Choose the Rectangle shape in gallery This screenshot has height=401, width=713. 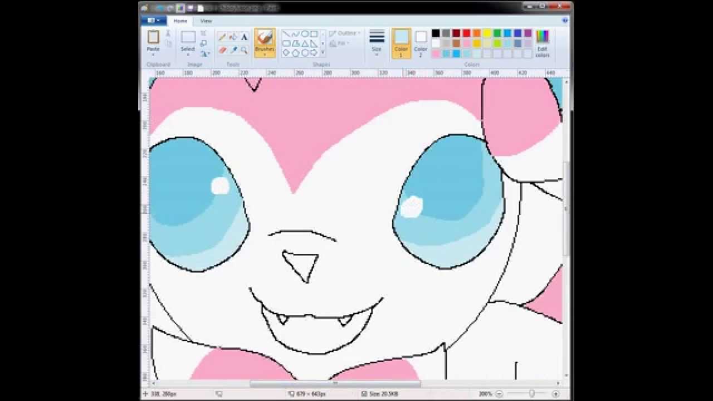click(314, 34)
